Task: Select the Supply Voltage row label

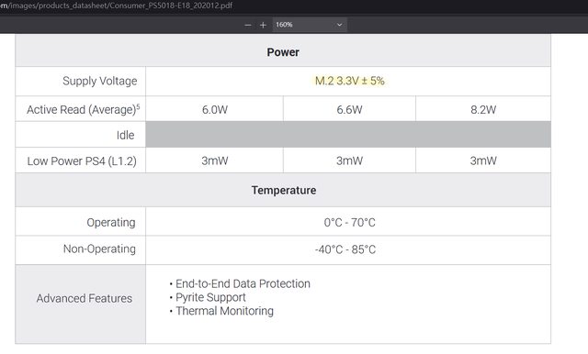Action: tap(100, 82)
